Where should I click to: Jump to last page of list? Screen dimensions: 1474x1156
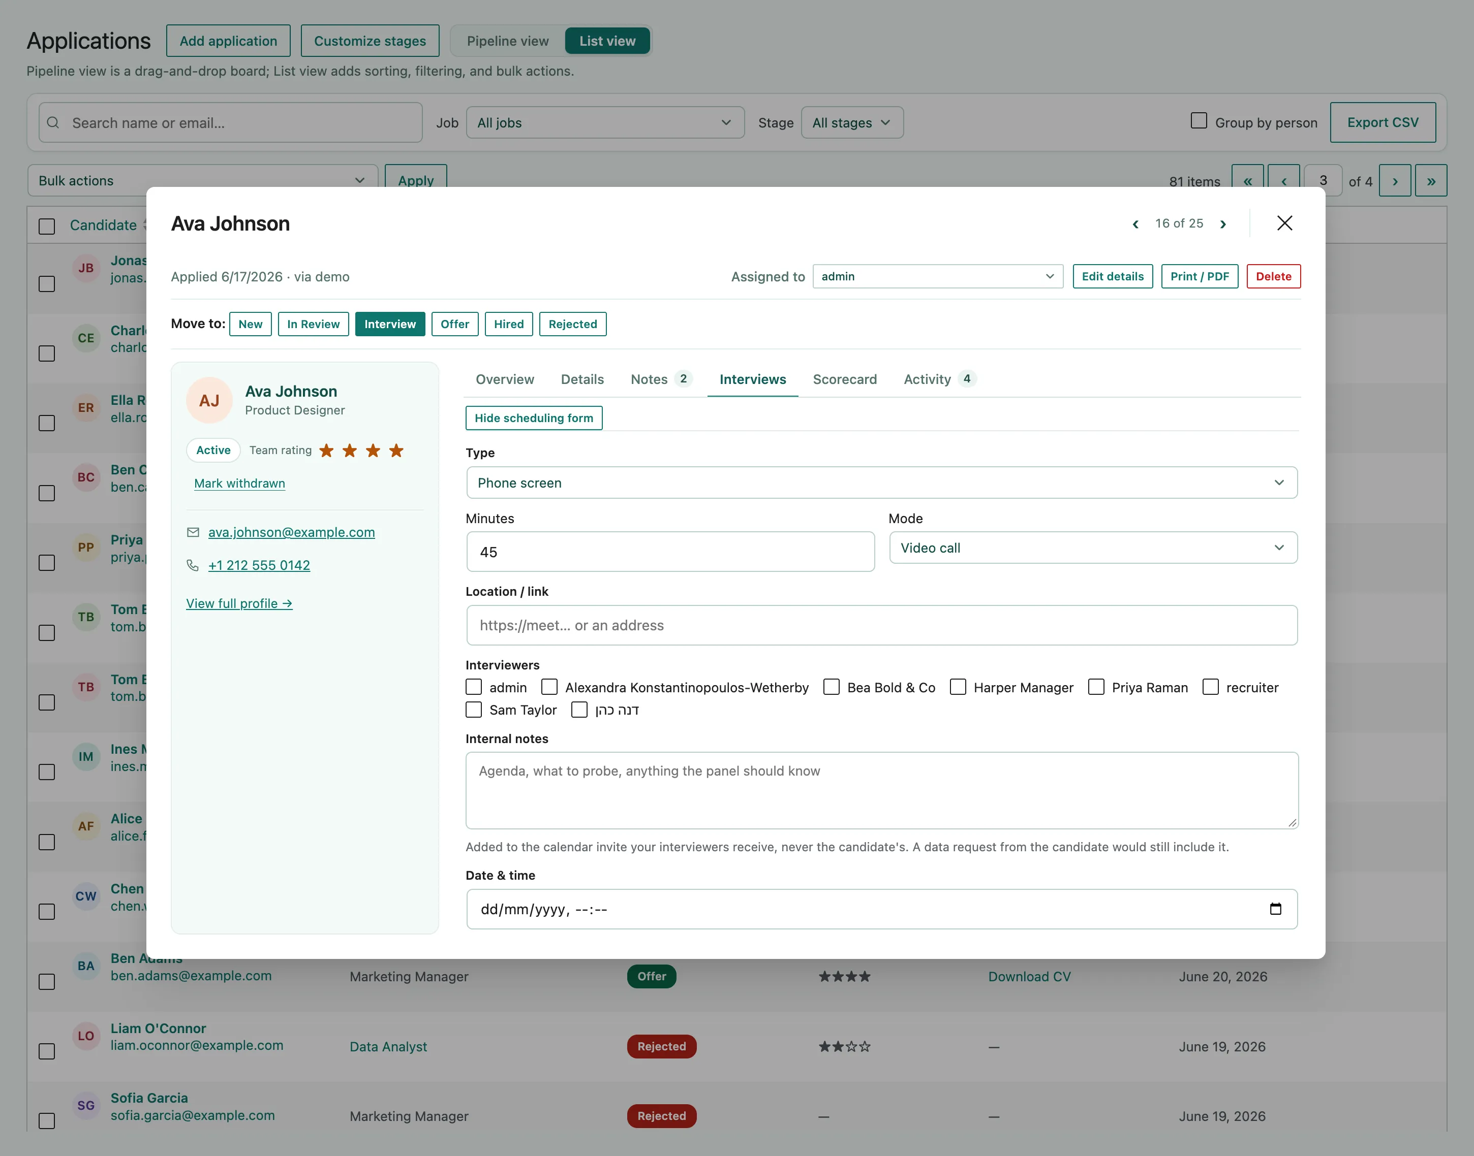pyautogui.click(x=1431, y=181)
